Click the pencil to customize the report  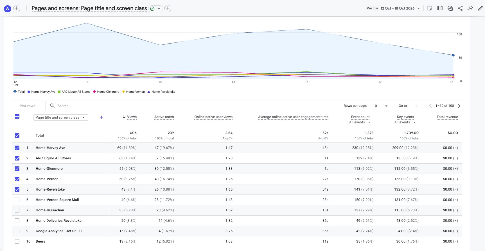[481, 8]
